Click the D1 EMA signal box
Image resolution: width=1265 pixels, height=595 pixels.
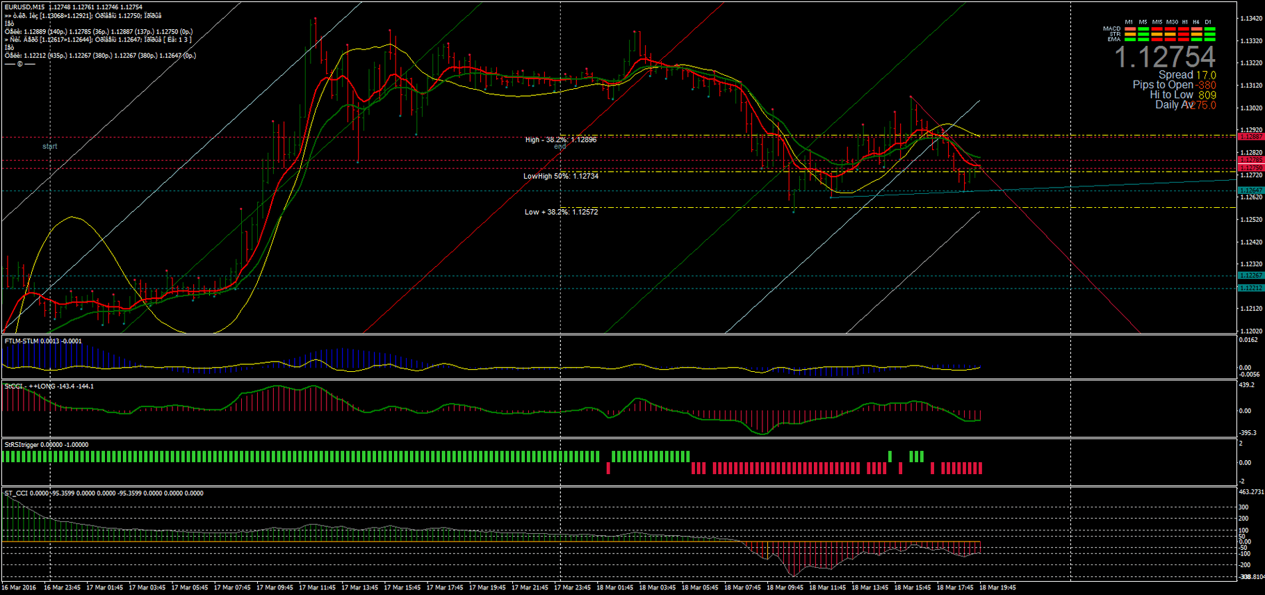[x=1210, y=40]
